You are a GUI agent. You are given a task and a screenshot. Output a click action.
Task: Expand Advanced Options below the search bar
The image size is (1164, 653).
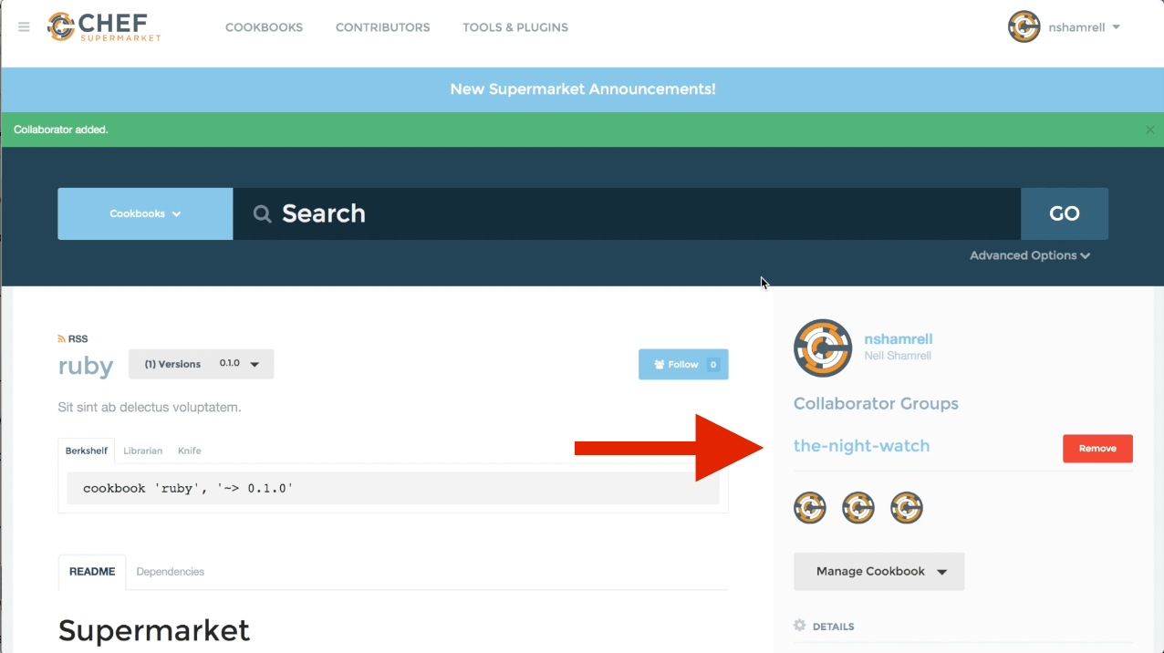tap(1029, 255)
